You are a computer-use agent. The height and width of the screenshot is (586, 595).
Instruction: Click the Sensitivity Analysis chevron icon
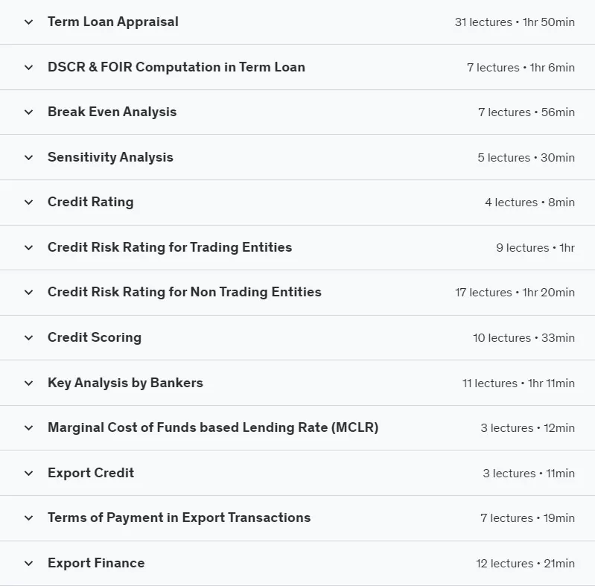(28, 158)
